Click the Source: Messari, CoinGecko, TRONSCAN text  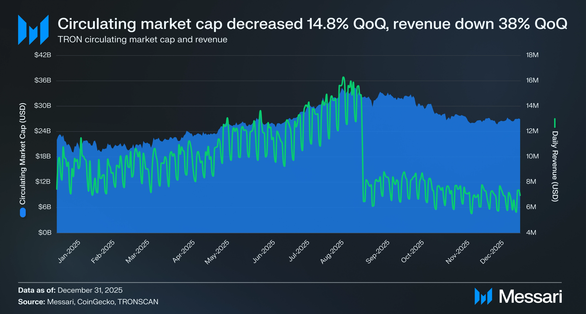(88, 302)
